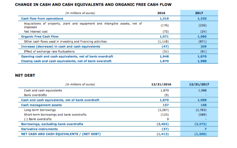Select the value (72) for net interest cost
Screen dimensions: 237x148
pyautogui.click(x=165, y=32)
